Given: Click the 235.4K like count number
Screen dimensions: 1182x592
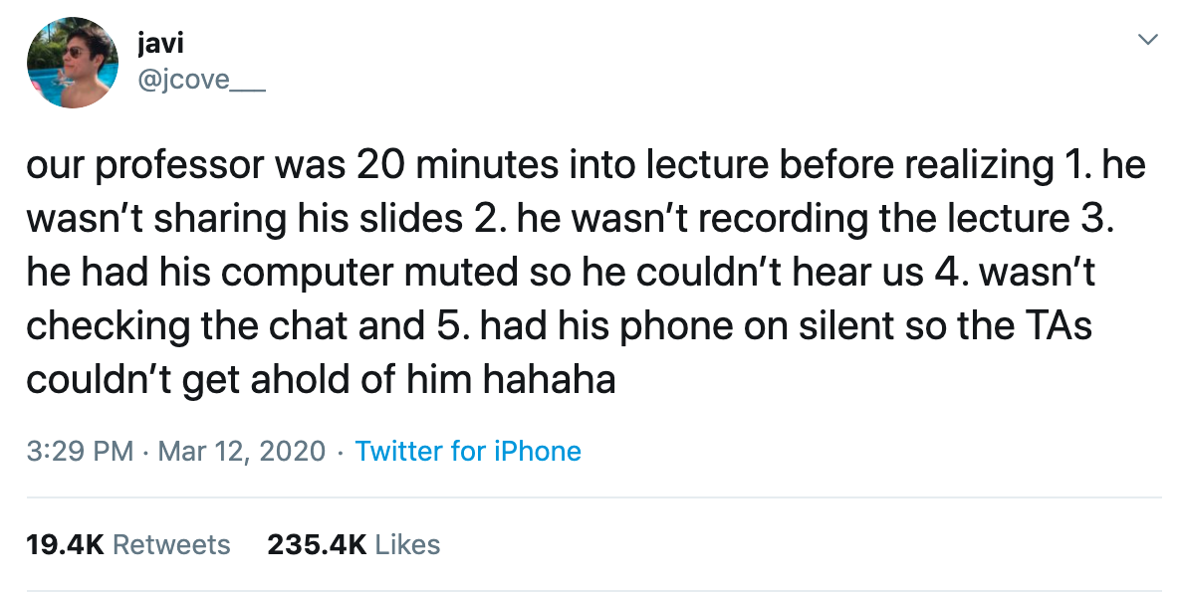Looking at the screenshot, I should click(x=317, y=544).
